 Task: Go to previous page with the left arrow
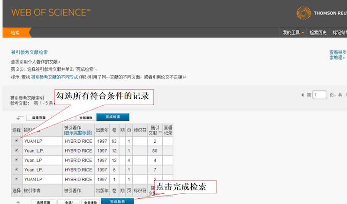pos(302,95)
